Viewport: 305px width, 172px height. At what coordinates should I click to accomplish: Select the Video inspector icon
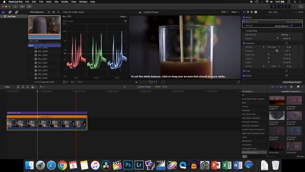tap(244, 12)
